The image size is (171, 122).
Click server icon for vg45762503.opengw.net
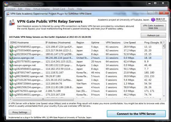pyautogui.click(x=11, y=91)
